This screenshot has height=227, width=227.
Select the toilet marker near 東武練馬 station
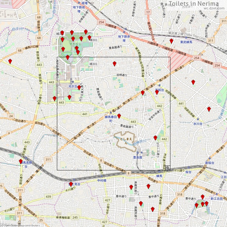[x=171, y=41]
